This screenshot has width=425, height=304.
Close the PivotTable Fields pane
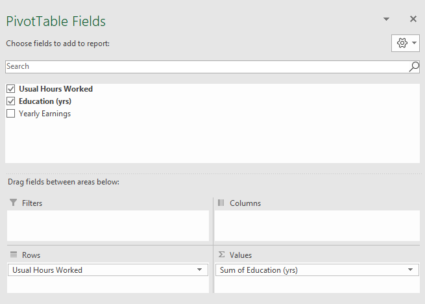(413, 19)
